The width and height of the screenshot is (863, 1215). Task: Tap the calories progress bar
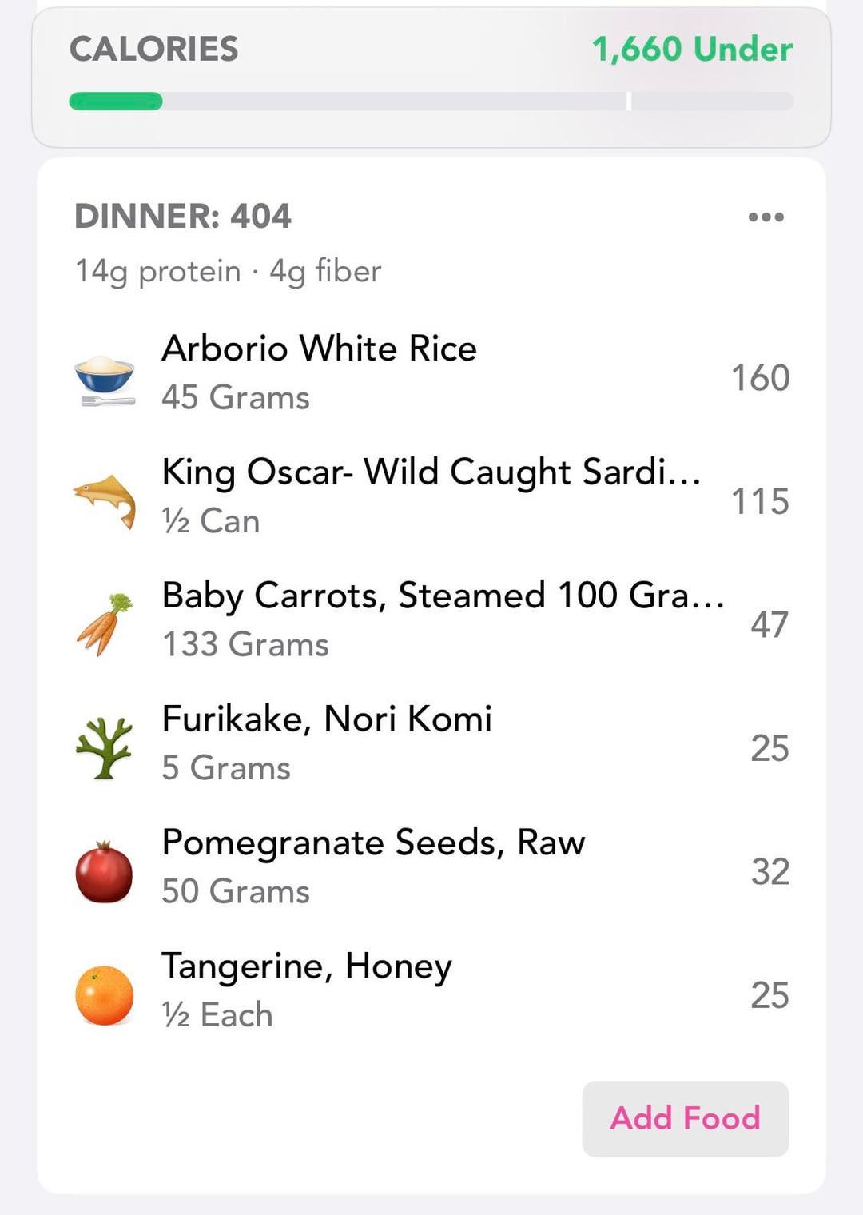(x=431, y=102)
